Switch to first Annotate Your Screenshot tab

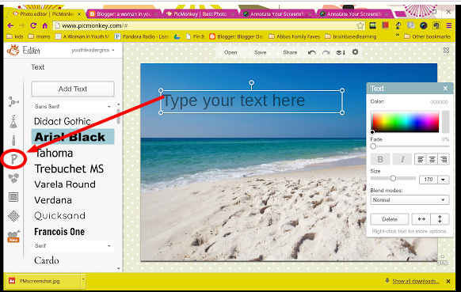tap(277, 13)
